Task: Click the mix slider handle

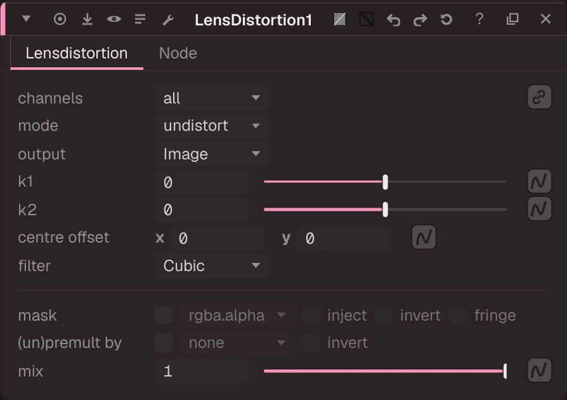Action: pos(505,371)
